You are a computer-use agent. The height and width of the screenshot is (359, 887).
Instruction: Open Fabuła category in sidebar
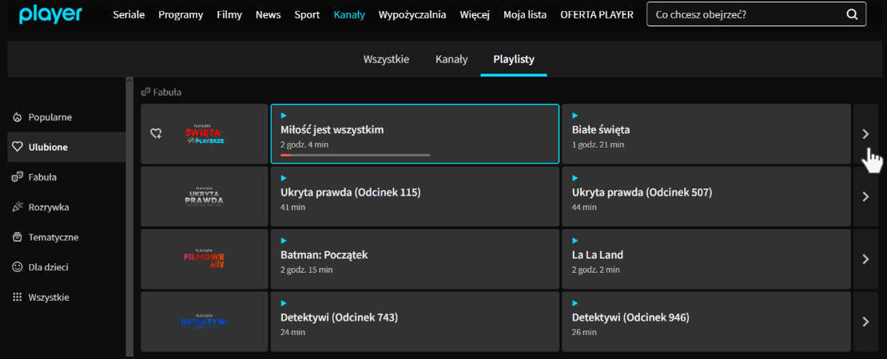[42, 177]
